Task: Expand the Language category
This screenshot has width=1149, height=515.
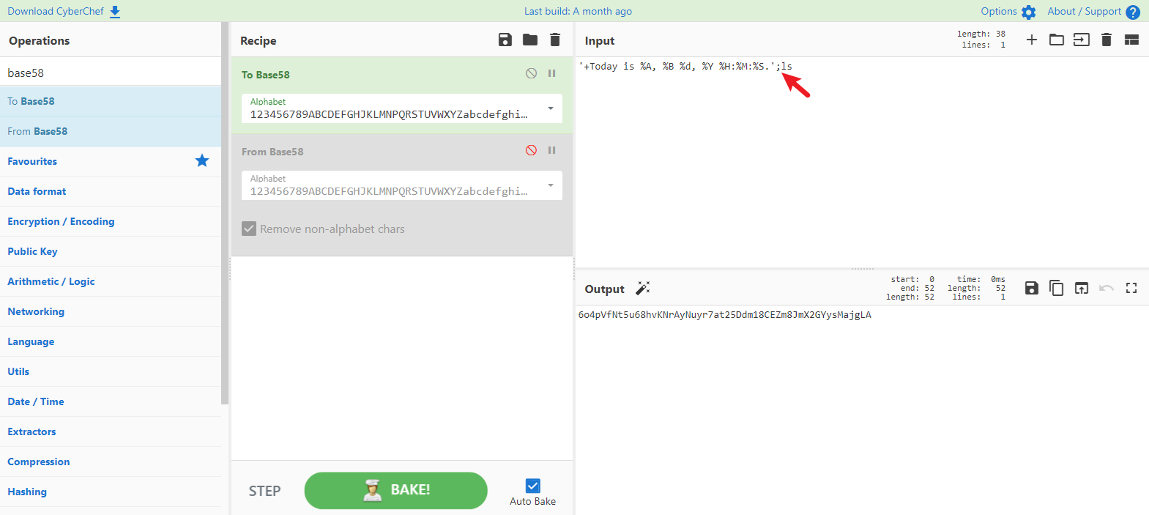Action: point(111,341)
